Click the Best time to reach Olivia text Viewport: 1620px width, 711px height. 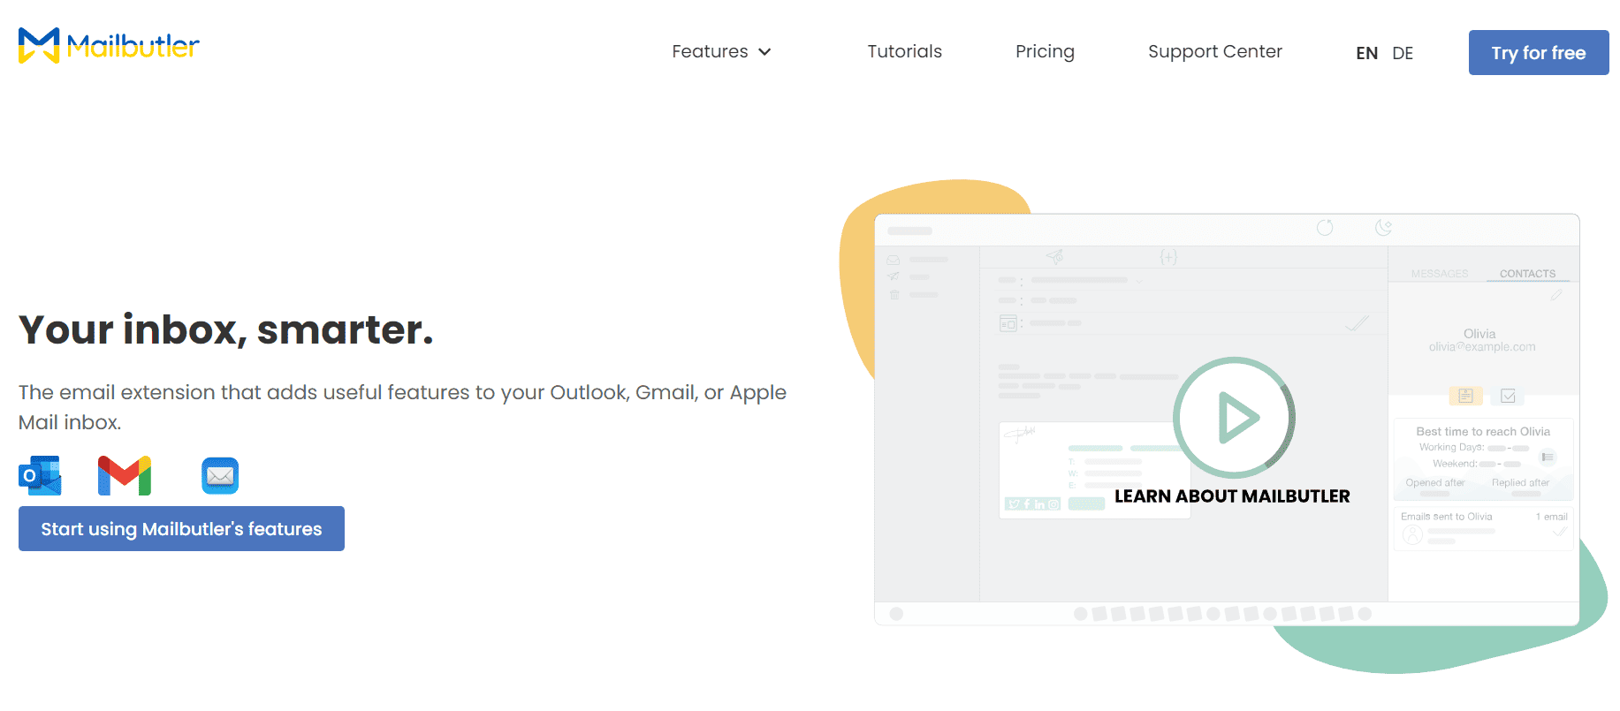pyautogui.click(x=1483, y=431)
